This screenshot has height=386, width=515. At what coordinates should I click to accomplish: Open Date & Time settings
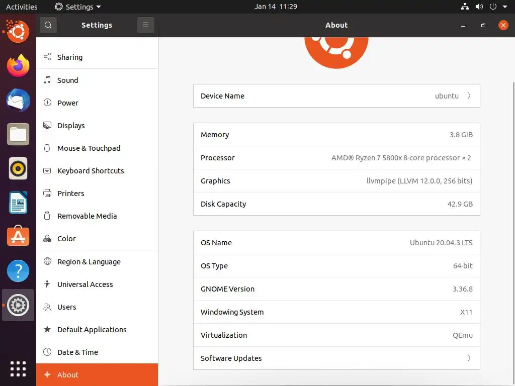pos(97,352)
